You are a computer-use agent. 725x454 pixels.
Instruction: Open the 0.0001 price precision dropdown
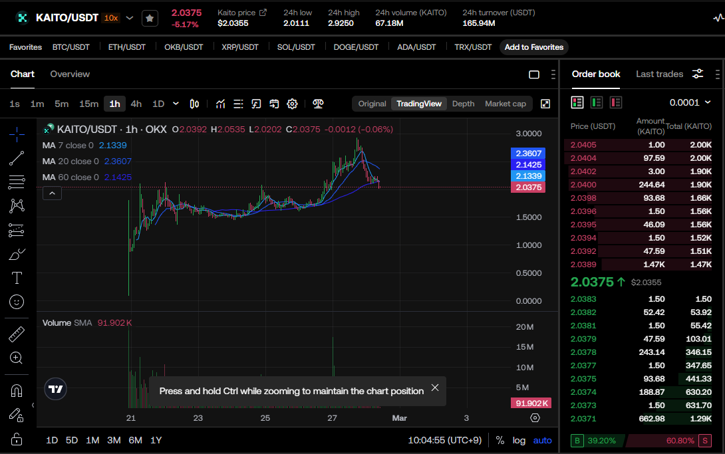690,102
